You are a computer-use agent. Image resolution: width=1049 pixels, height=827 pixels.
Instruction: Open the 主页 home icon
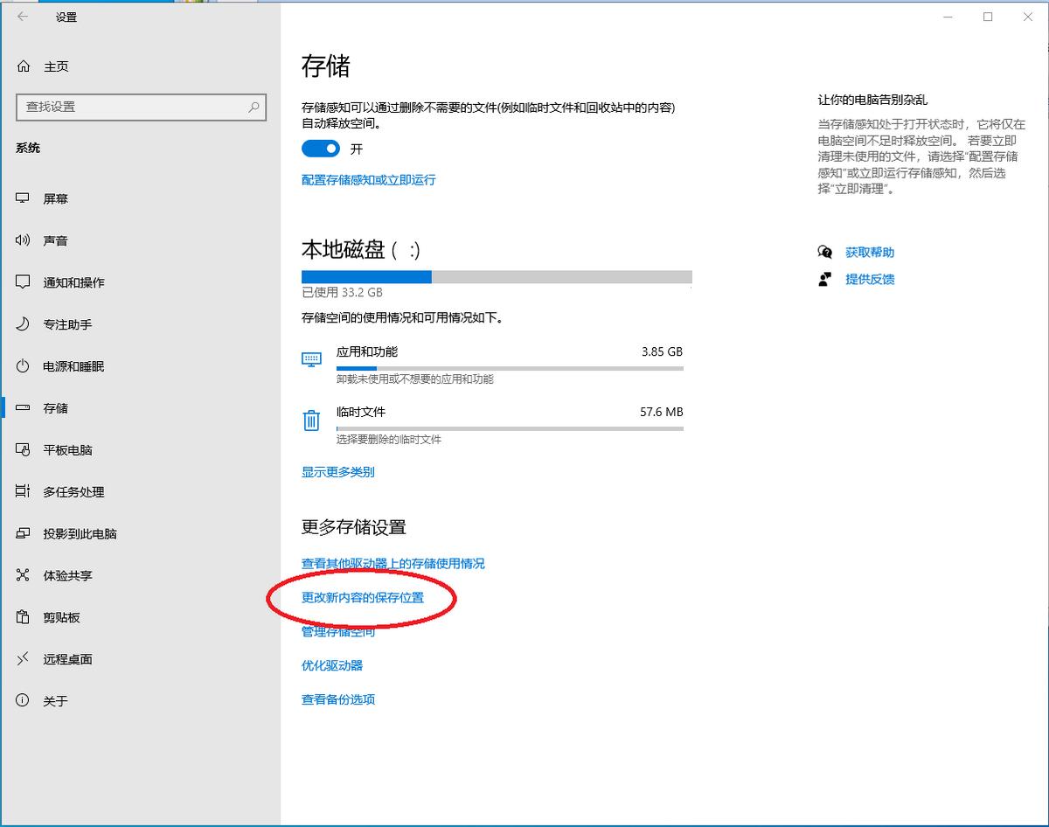[24, 66]
